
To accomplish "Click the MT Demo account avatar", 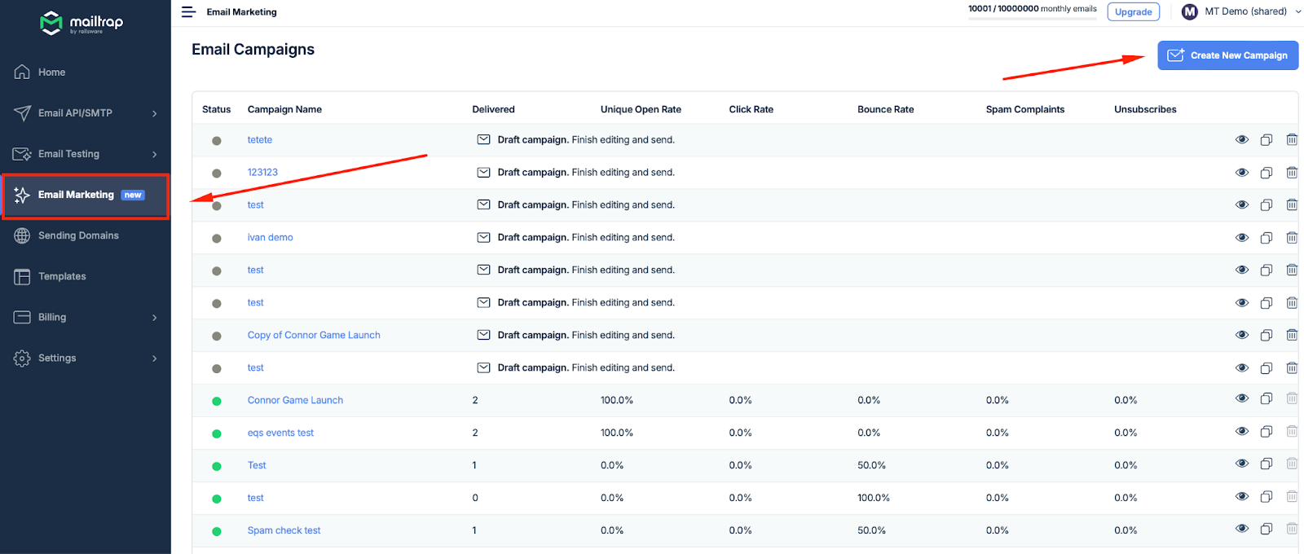I will coord(1189,11).
